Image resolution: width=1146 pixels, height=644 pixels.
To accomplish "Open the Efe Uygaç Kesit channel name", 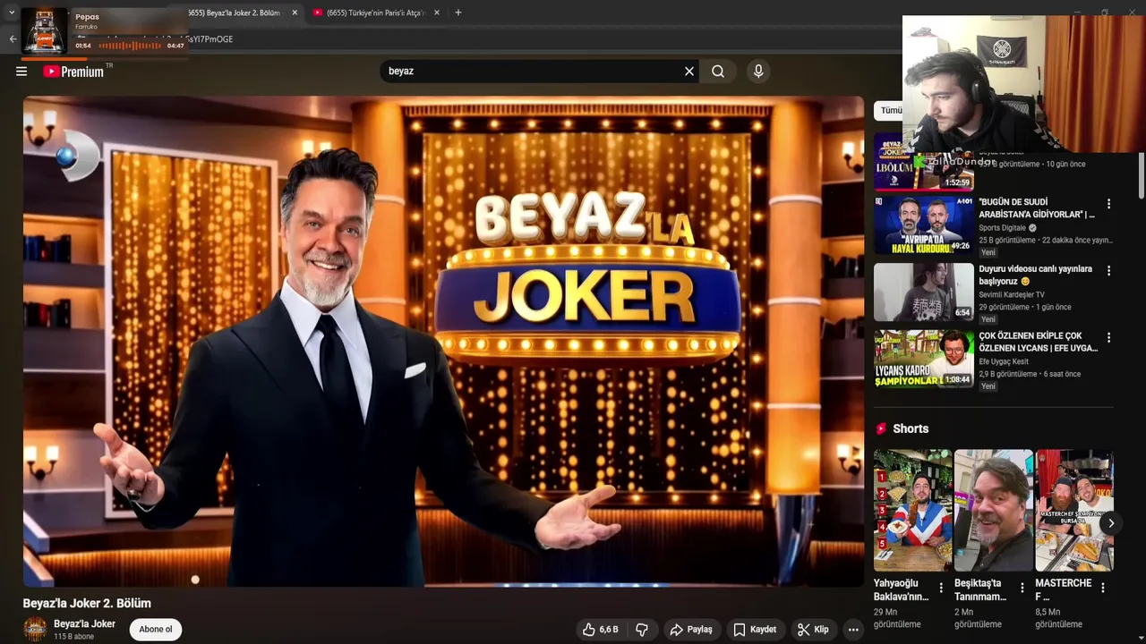I will pyautogui.click(x=1004, y=361).
